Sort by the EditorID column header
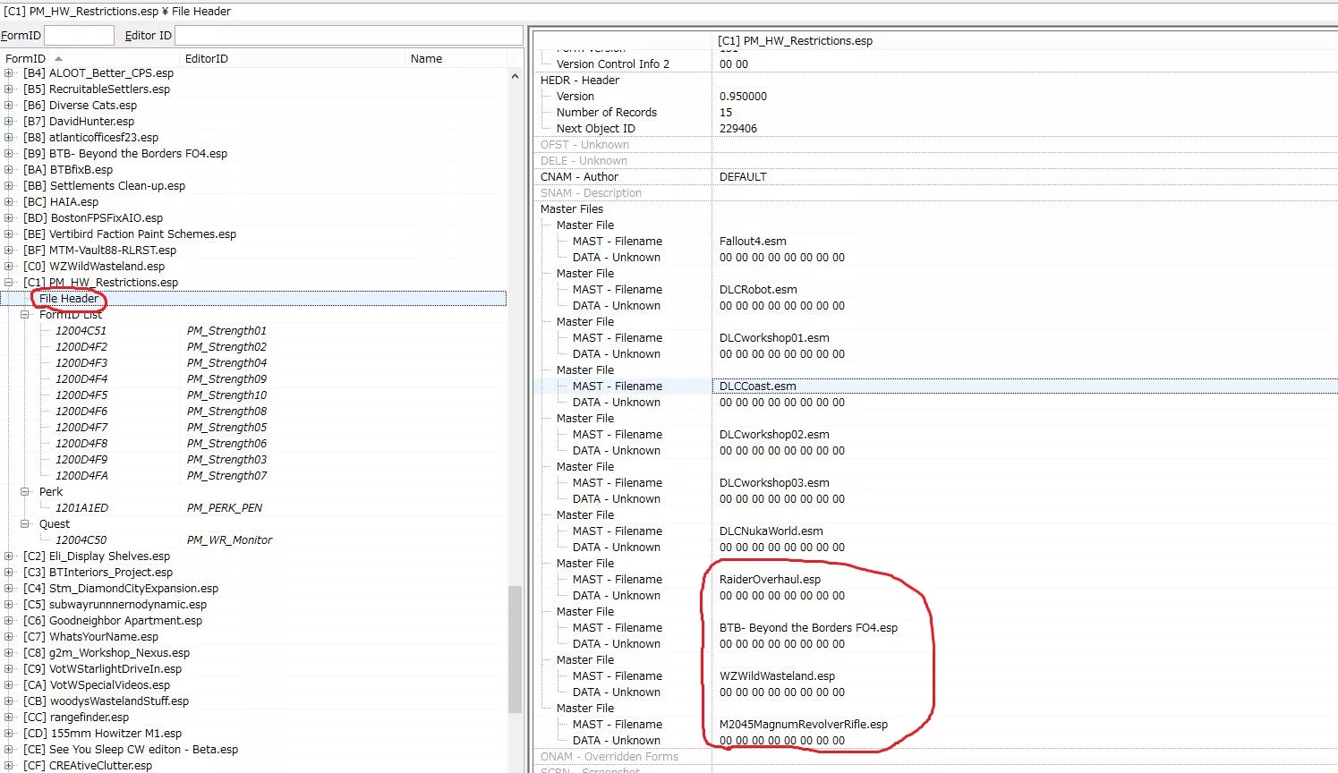Screen dimensions: 1338x773 coord(293,58)
